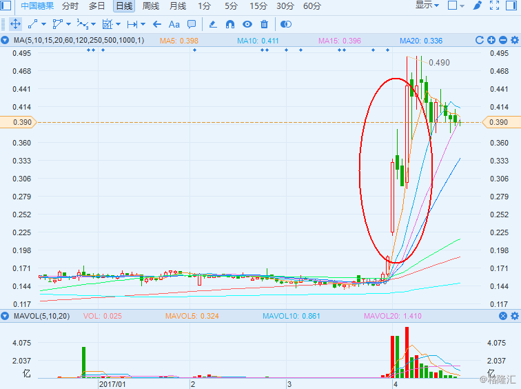Click the MAVOL20: 1.410 legend value
This screenshot has width=521, height=389.
tap(393, 316)
